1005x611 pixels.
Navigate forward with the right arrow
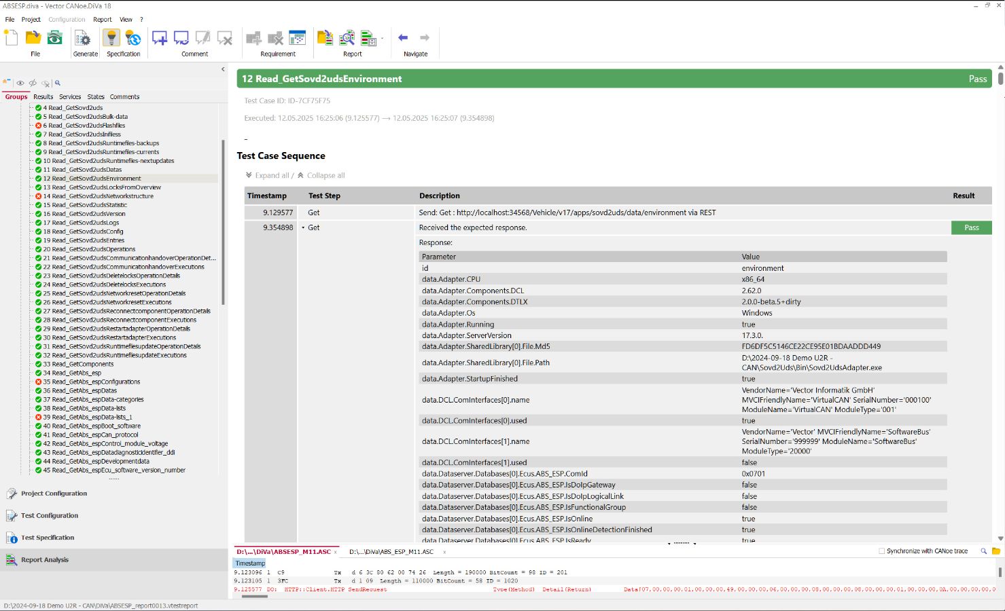(x=425, y=37)
